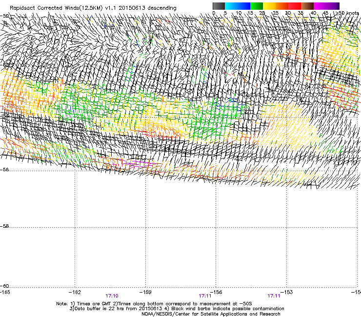Select the dark purple 45-50 knots color segment
361x317 pixels.
(x=333, y=6)
